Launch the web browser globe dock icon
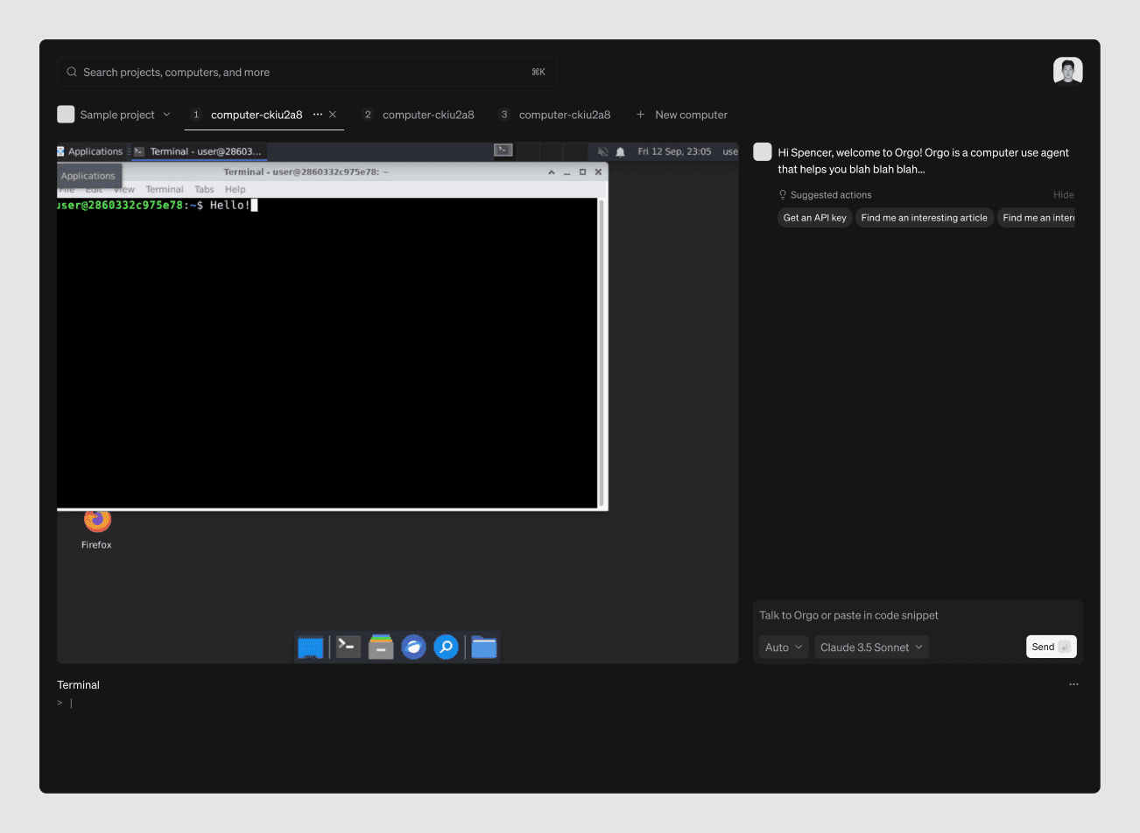The height and width of the screenshot is (833, 1140). (413, 647)
